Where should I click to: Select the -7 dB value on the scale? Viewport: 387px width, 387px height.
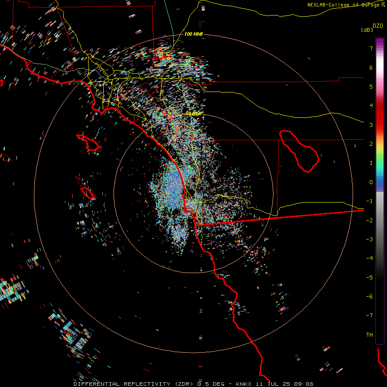369,316
